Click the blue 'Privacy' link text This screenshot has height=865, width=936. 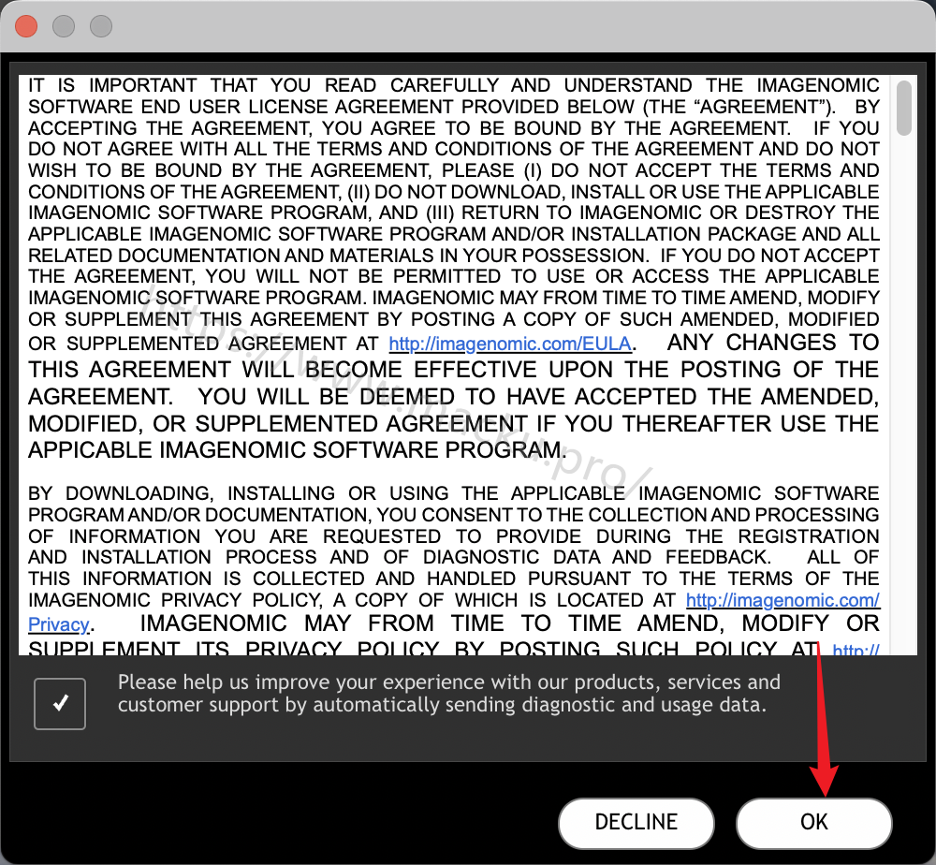59,624
